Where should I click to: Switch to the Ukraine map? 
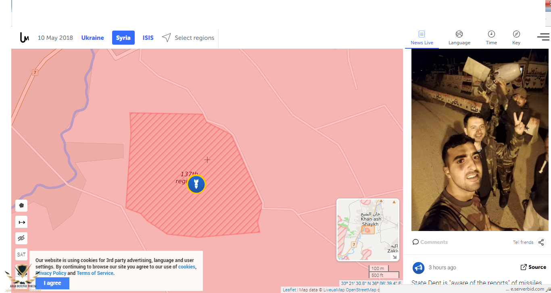[x=92, y=38]
